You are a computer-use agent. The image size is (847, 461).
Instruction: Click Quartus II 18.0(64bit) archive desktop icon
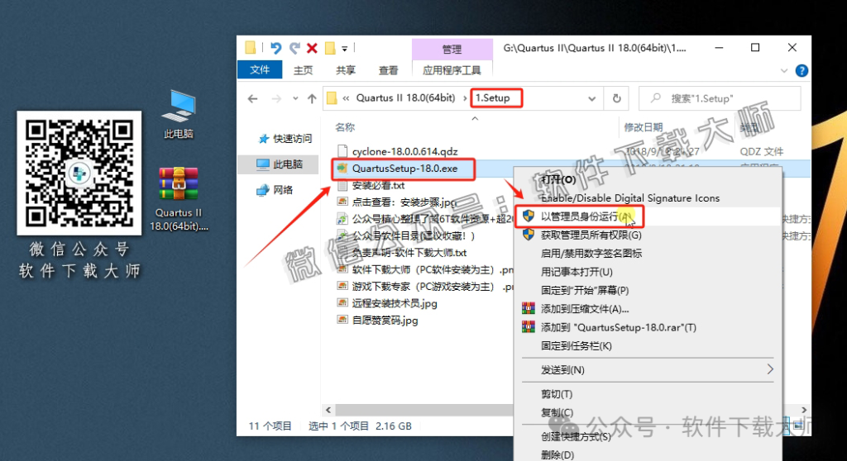179,199
